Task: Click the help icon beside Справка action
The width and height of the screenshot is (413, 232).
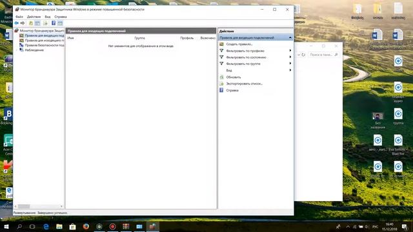Action: coord(221,90)
